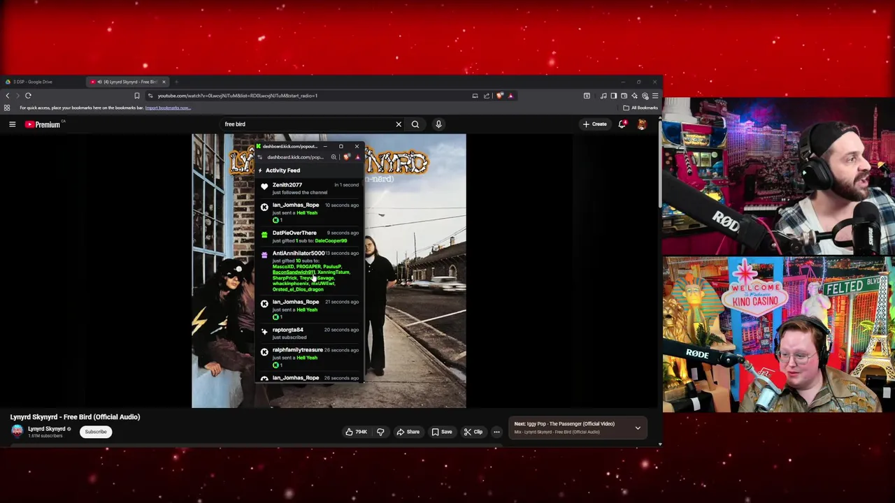The image size is (895, 503).
Task: Switch to the 3 DSP Google Drive tab
Action: click(42, 82)
